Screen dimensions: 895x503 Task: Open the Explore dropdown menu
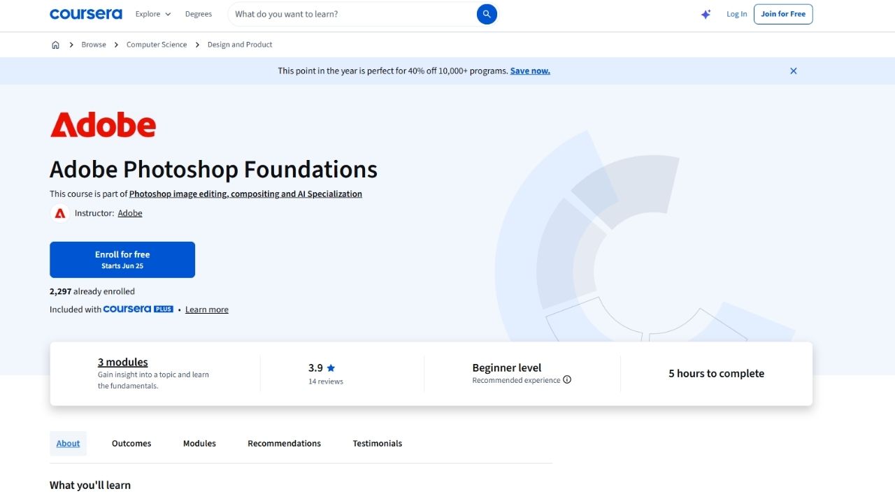coord(153,14)
